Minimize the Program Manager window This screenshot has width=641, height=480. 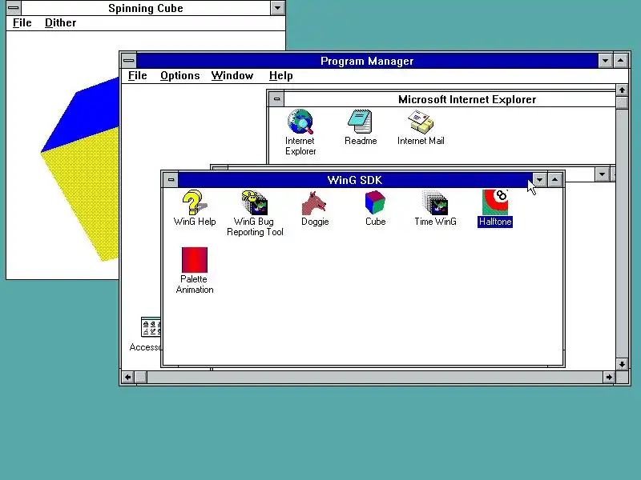[605, 62]
